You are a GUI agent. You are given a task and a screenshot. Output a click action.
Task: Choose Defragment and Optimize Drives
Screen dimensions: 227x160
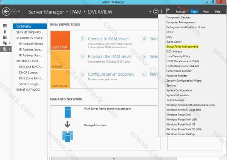[186, 27]
